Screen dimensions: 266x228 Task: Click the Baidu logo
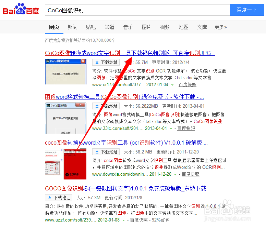[x=21, y=9]
